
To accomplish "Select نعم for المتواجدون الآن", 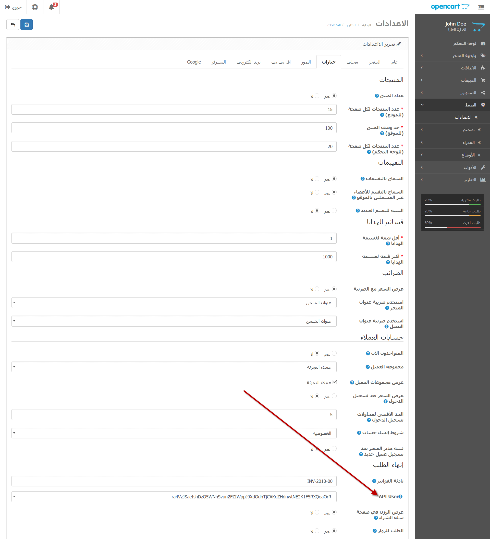I will pos(334,353).
